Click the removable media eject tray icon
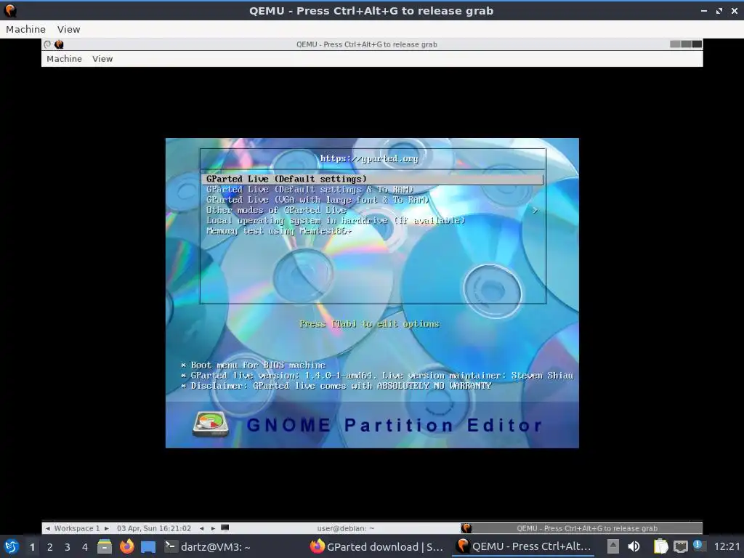This screenshot has width=744, height=558. 612,546
